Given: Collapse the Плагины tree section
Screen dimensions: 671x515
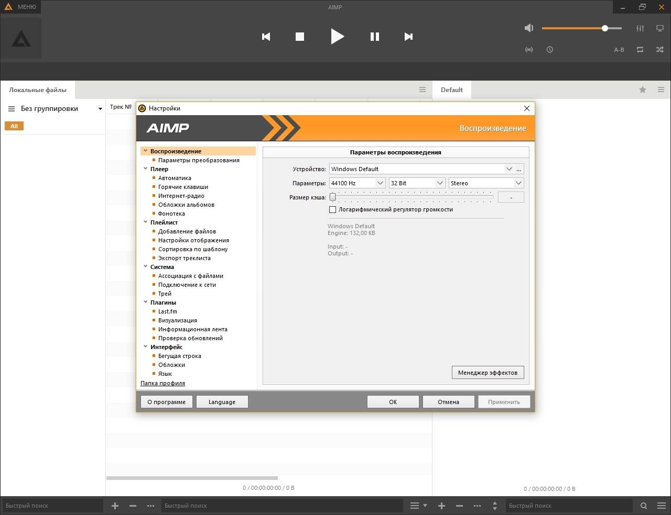Looking at the screenshot, I should click(x=146, y=302).
